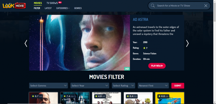Click the Ad Astra title link

[x=140, y=19]
